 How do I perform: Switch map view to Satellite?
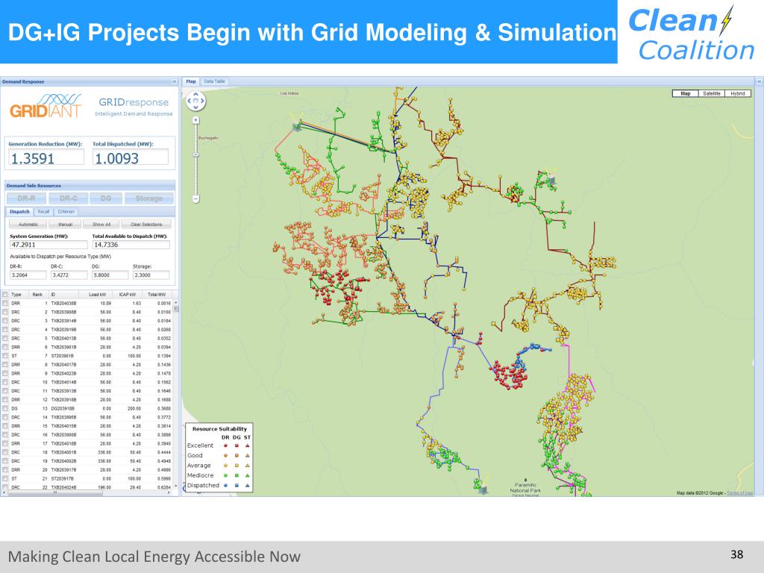712,93
